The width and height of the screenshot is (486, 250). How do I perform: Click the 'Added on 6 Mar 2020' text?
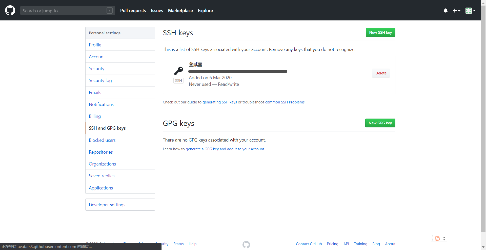pyautogui.click(x=210, y=78)
